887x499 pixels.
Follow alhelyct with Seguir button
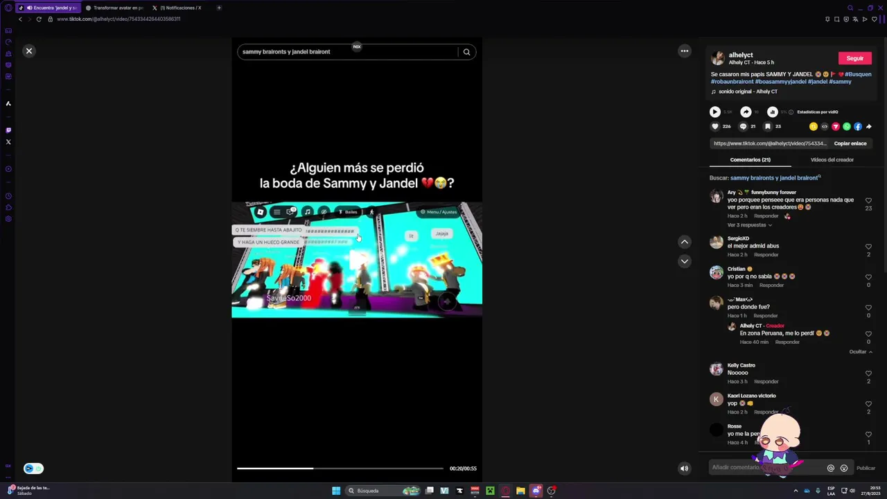pyautogui.click(x=854, y=58)
